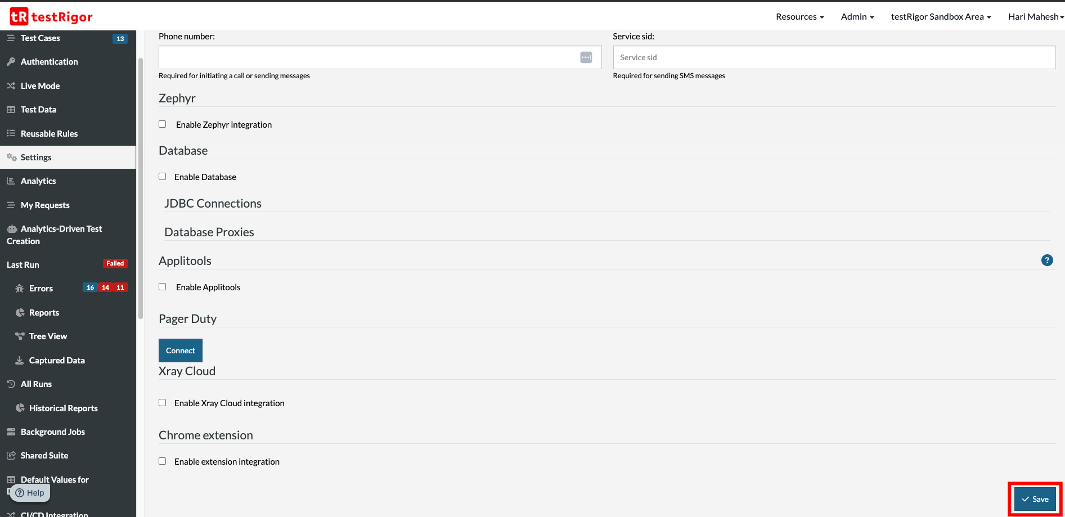Click the red 11 errors badge
Screen dimensions: 1065x517
tap(120, 287)
